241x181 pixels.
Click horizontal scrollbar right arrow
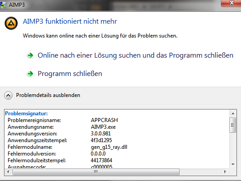[x=225, y=172]
